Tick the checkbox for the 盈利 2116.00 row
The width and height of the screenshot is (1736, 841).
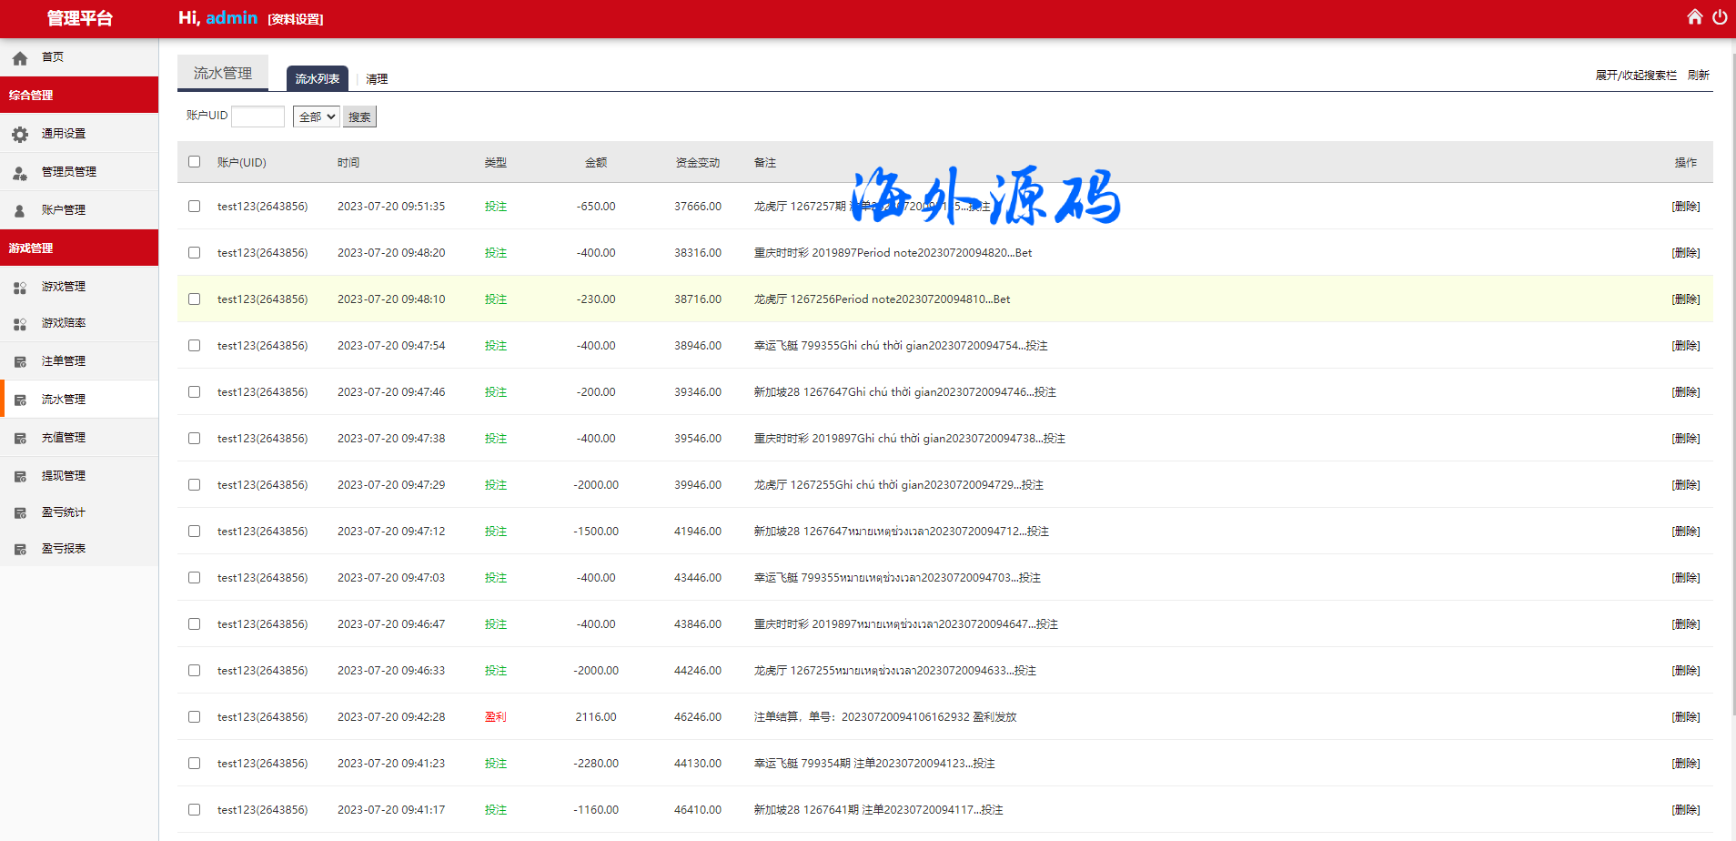(x=194, y=717)
